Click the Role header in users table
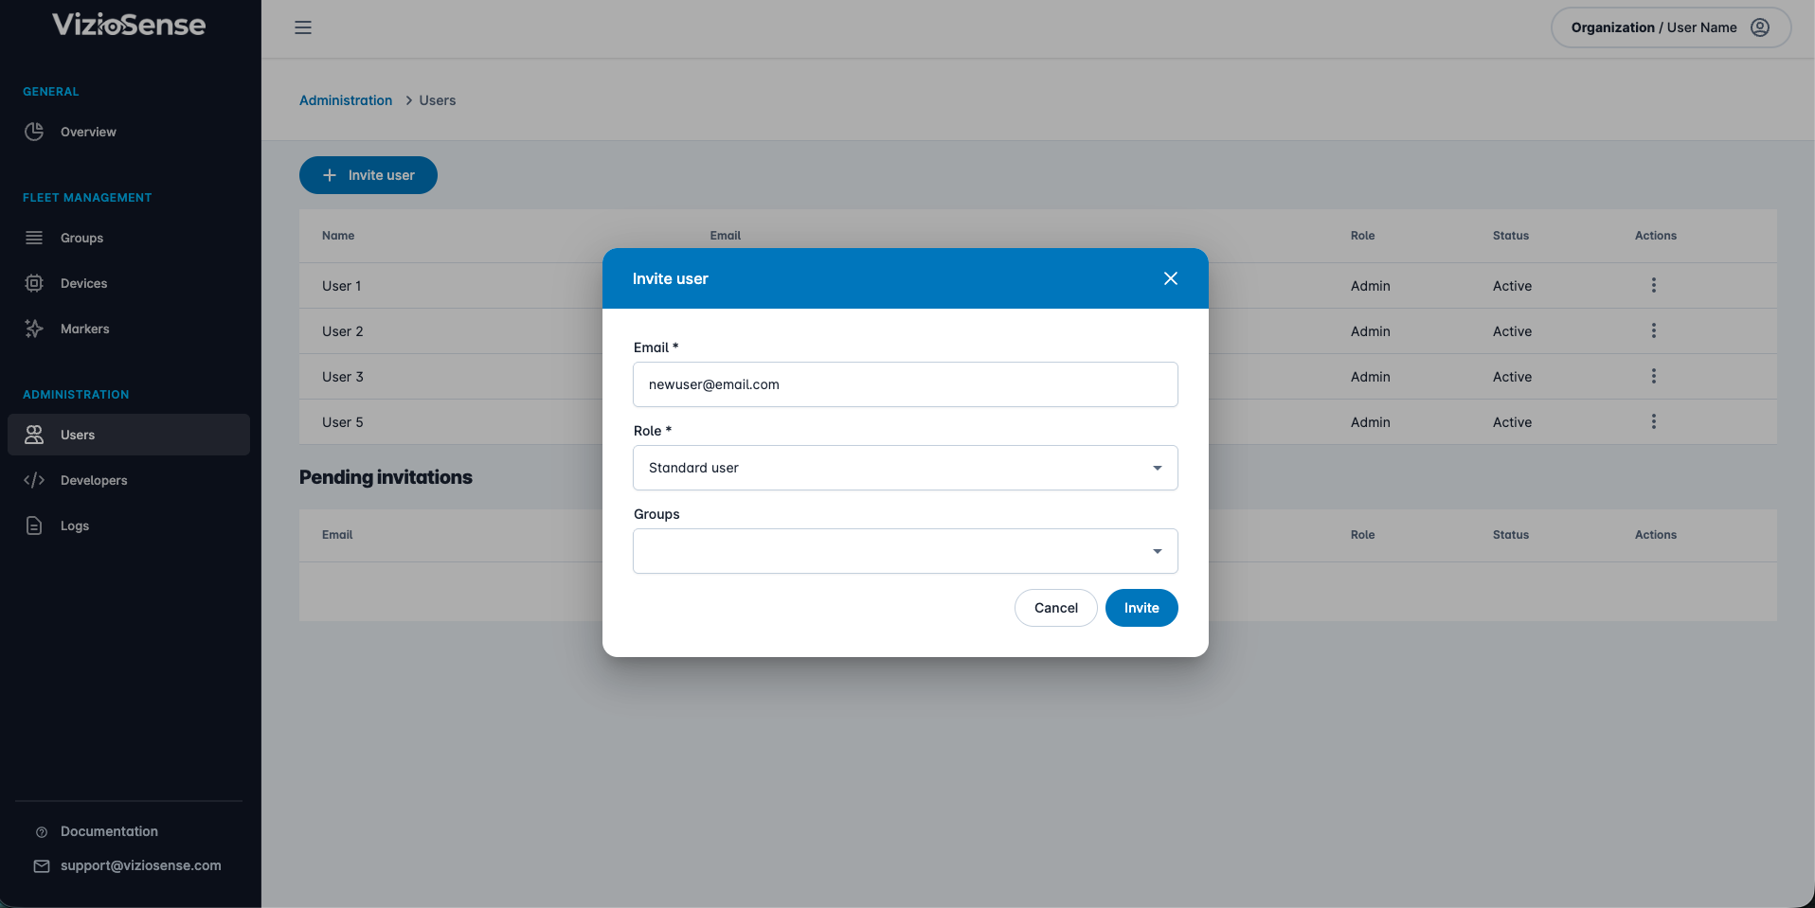Screen dimensions: 1815x908 click(x=1362, y=236)
